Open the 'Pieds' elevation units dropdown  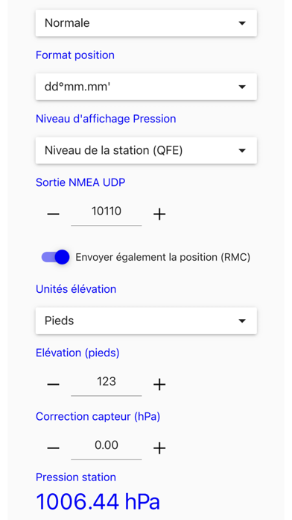click(x=146, y=321)
